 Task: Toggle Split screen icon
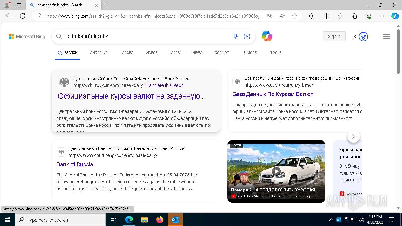pos(326,16)
